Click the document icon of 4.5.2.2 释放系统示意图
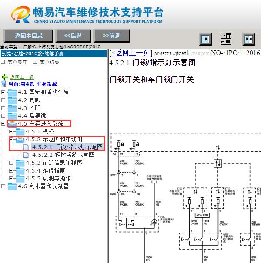 pyautogui.click(x=26, y=155)
